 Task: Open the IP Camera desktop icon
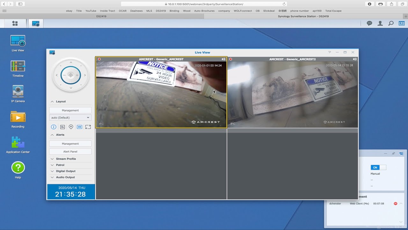18,94
